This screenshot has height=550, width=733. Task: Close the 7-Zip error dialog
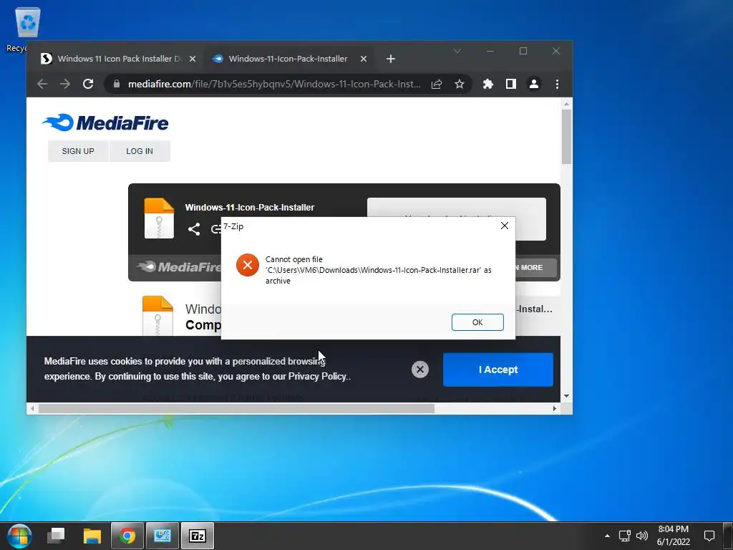point(505,226)
